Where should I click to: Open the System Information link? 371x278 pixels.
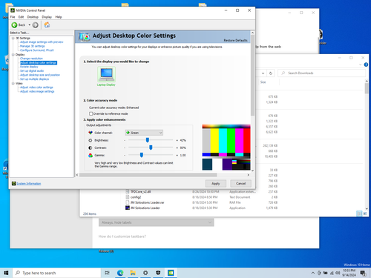[x=29, y=184]
